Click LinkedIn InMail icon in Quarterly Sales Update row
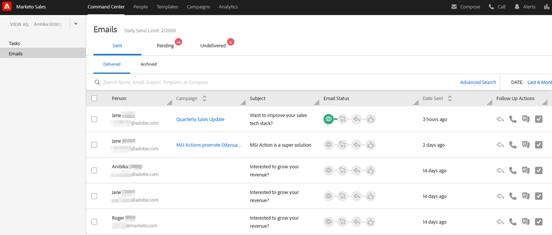 526,119
